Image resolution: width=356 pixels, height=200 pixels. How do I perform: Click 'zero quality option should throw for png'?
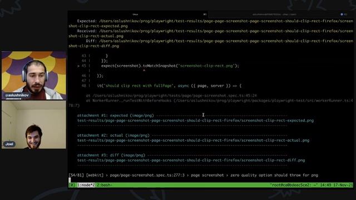[x=274, y=175]
